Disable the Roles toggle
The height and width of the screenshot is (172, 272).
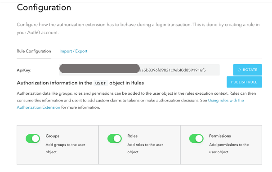pos(115,139)
